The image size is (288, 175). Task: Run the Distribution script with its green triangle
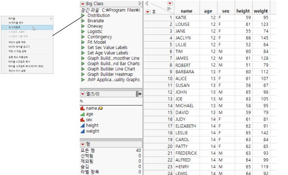pos(83,15)
